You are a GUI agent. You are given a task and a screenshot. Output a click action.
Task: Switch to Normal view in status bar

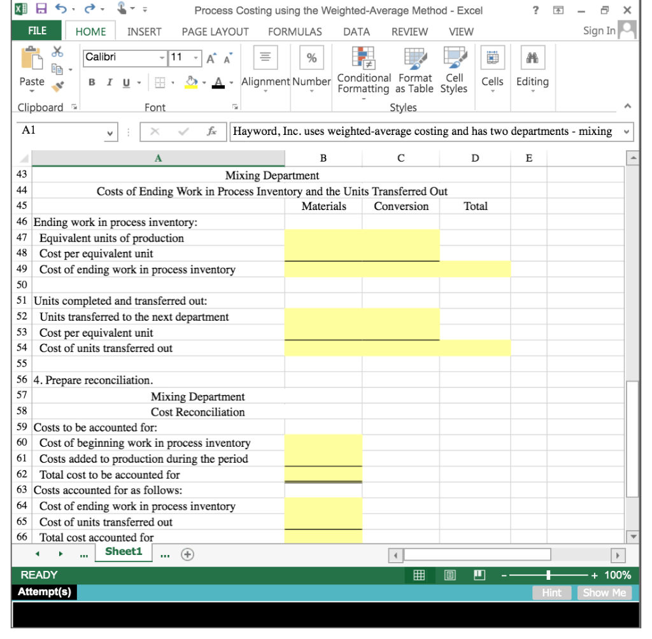(x=419, y=575)
